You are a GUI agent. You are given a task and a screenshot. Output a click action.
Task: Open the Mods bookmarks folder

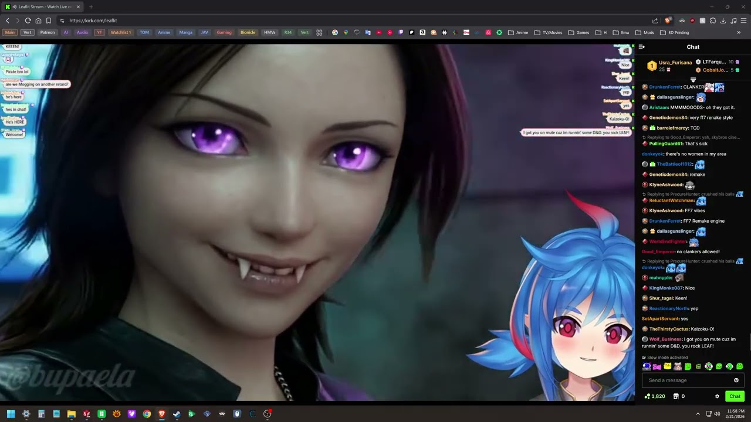645,33
